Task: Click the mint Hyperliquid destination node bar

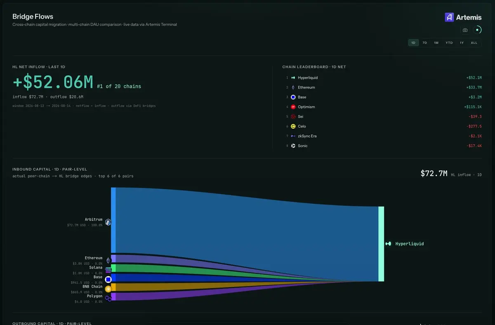Action: (x=381, y=244)
